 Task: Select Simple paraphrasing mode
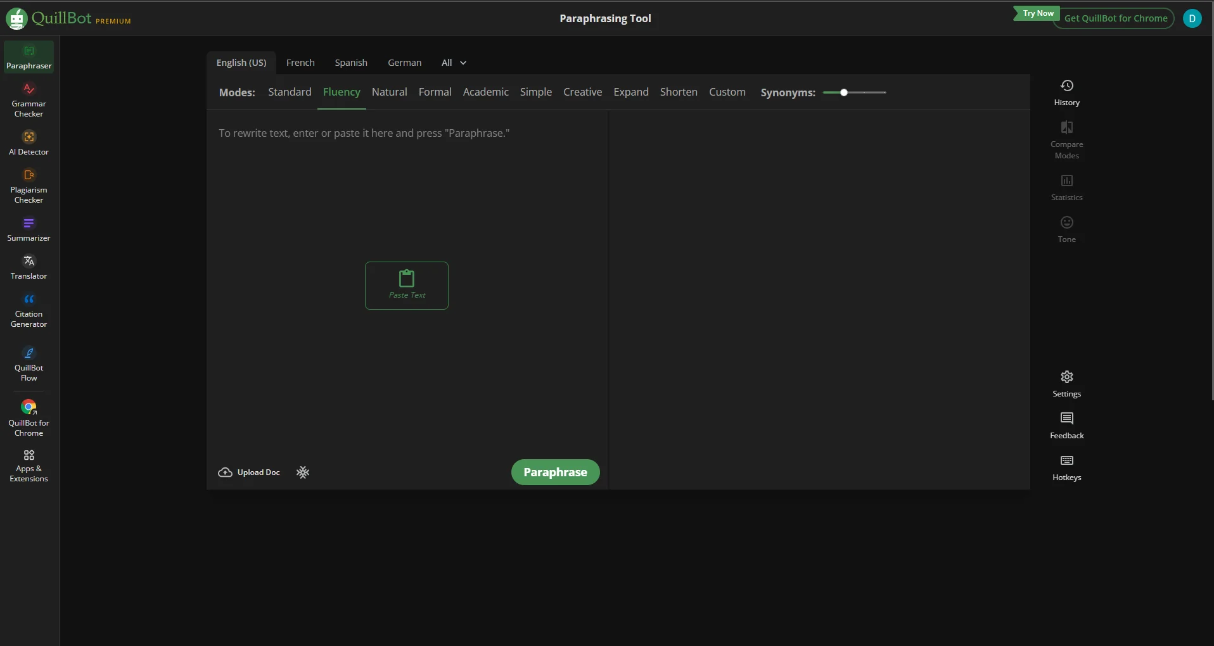535,92
